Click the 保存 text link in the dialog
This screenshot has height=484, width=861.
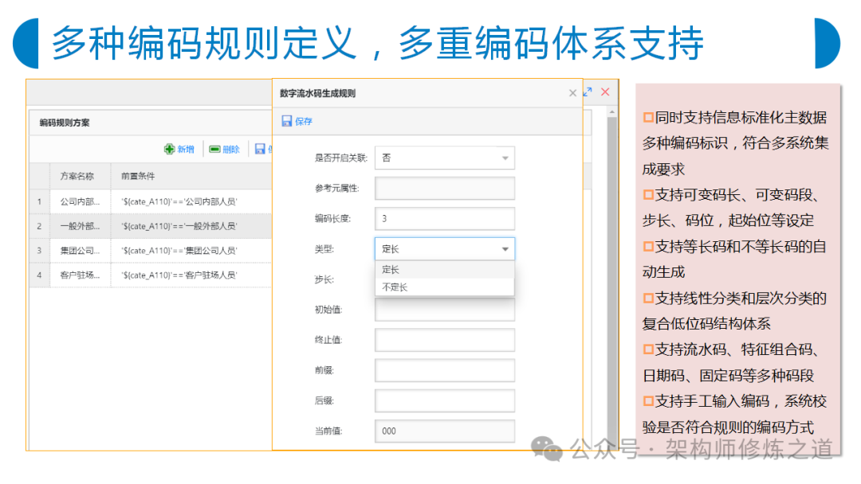[x=304, y=122]
